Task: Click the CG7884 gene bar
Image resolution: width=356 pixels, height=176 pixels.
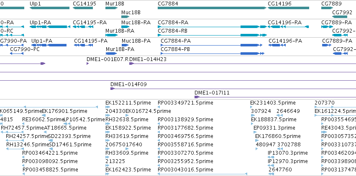Action: pos(212,8)
